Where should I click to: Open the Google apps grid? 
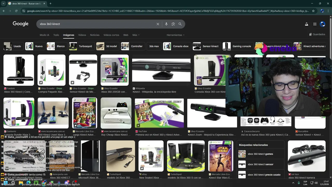[x=315, y=24]
